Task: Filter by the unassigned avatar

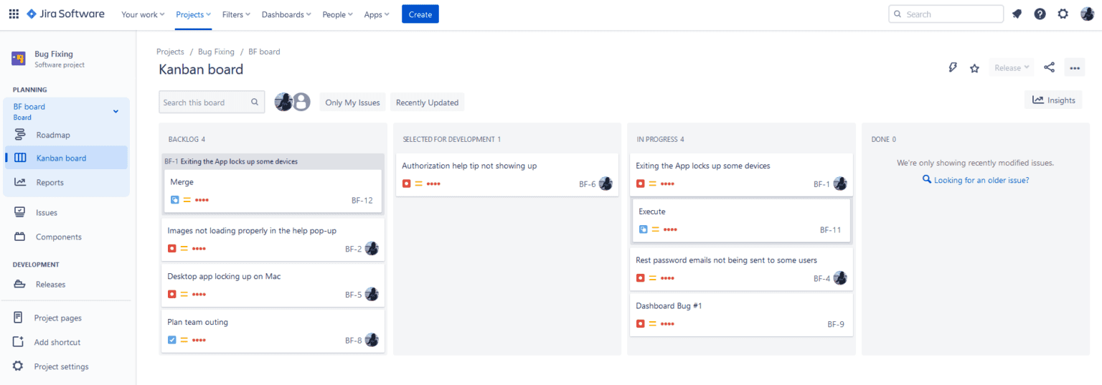Action: point(301,102)
